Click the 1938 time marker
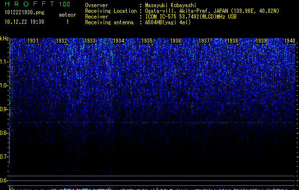 [x=232, y=41]
